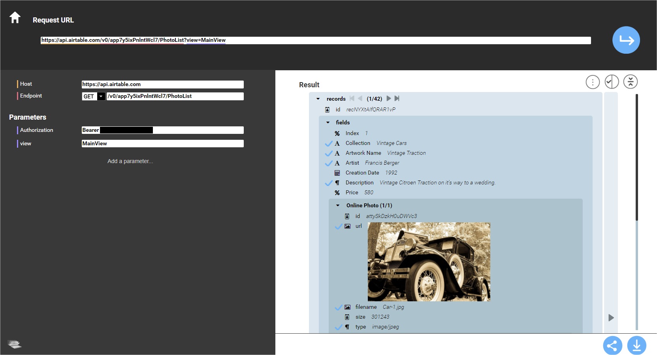The image size is (657, 355).
Task: Click the Price value 580
Action: click(x=369, y=192)
